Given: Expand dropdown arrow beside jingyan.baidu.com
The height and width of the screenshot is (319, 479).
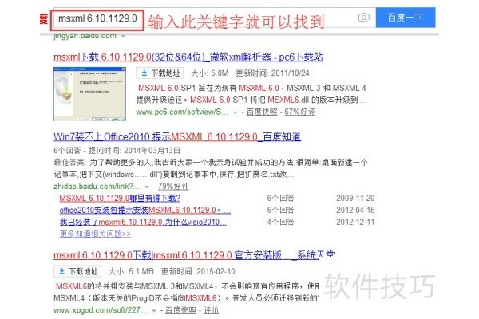Looking at the screenshot, I should point(123,37).
